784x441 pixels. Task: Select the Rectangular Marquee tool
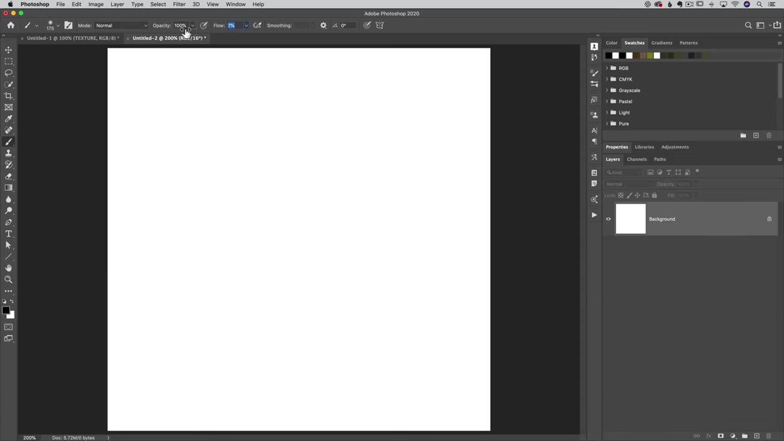click(8, 61)
